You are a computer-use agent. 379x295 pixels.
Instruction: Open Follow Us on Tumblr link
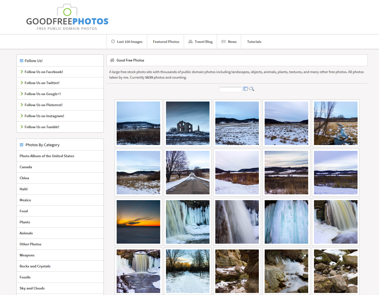(x=42, y=127)
